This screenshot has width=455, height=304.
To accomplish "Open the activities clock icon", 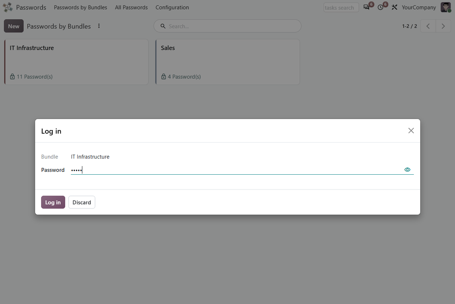I will tap(381, 7).
